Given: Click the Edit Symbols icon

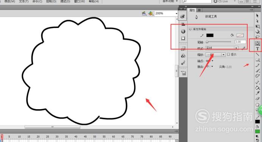Looking at the screenshot, I should click(151, 13).
